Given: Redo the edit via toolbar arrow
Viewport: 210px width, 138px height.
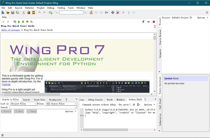Looking at the screenshot, I should (x=44, y=13).
